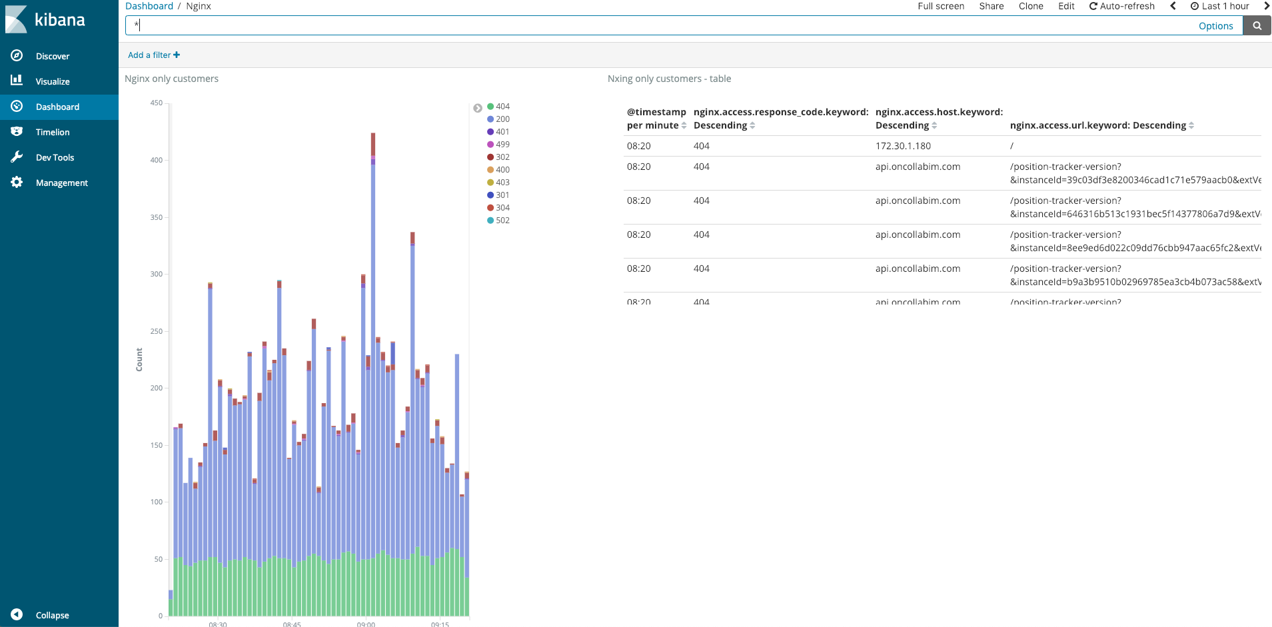
Task: Click into the query search field
Action: click(660, 26)
